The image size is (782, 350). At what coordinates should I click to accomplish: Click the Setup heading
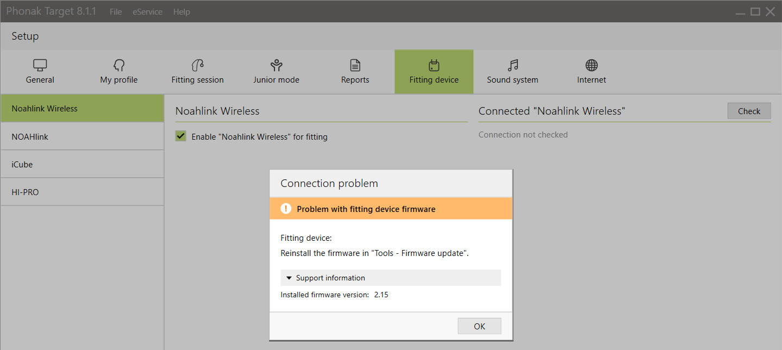pyautogui.click(x=25, y=36)
